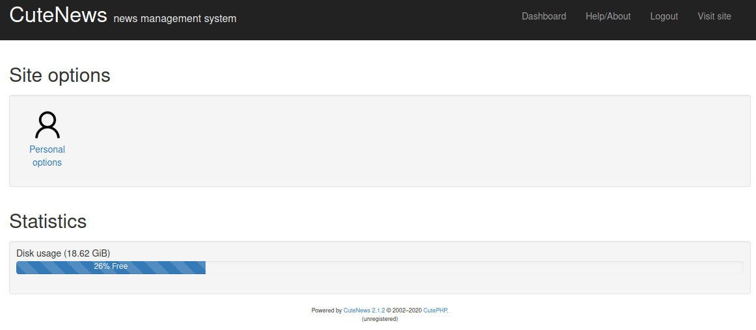Click the Personal options user icon
The width and height of the screenshot is (756, 330).
click(47, 125)
